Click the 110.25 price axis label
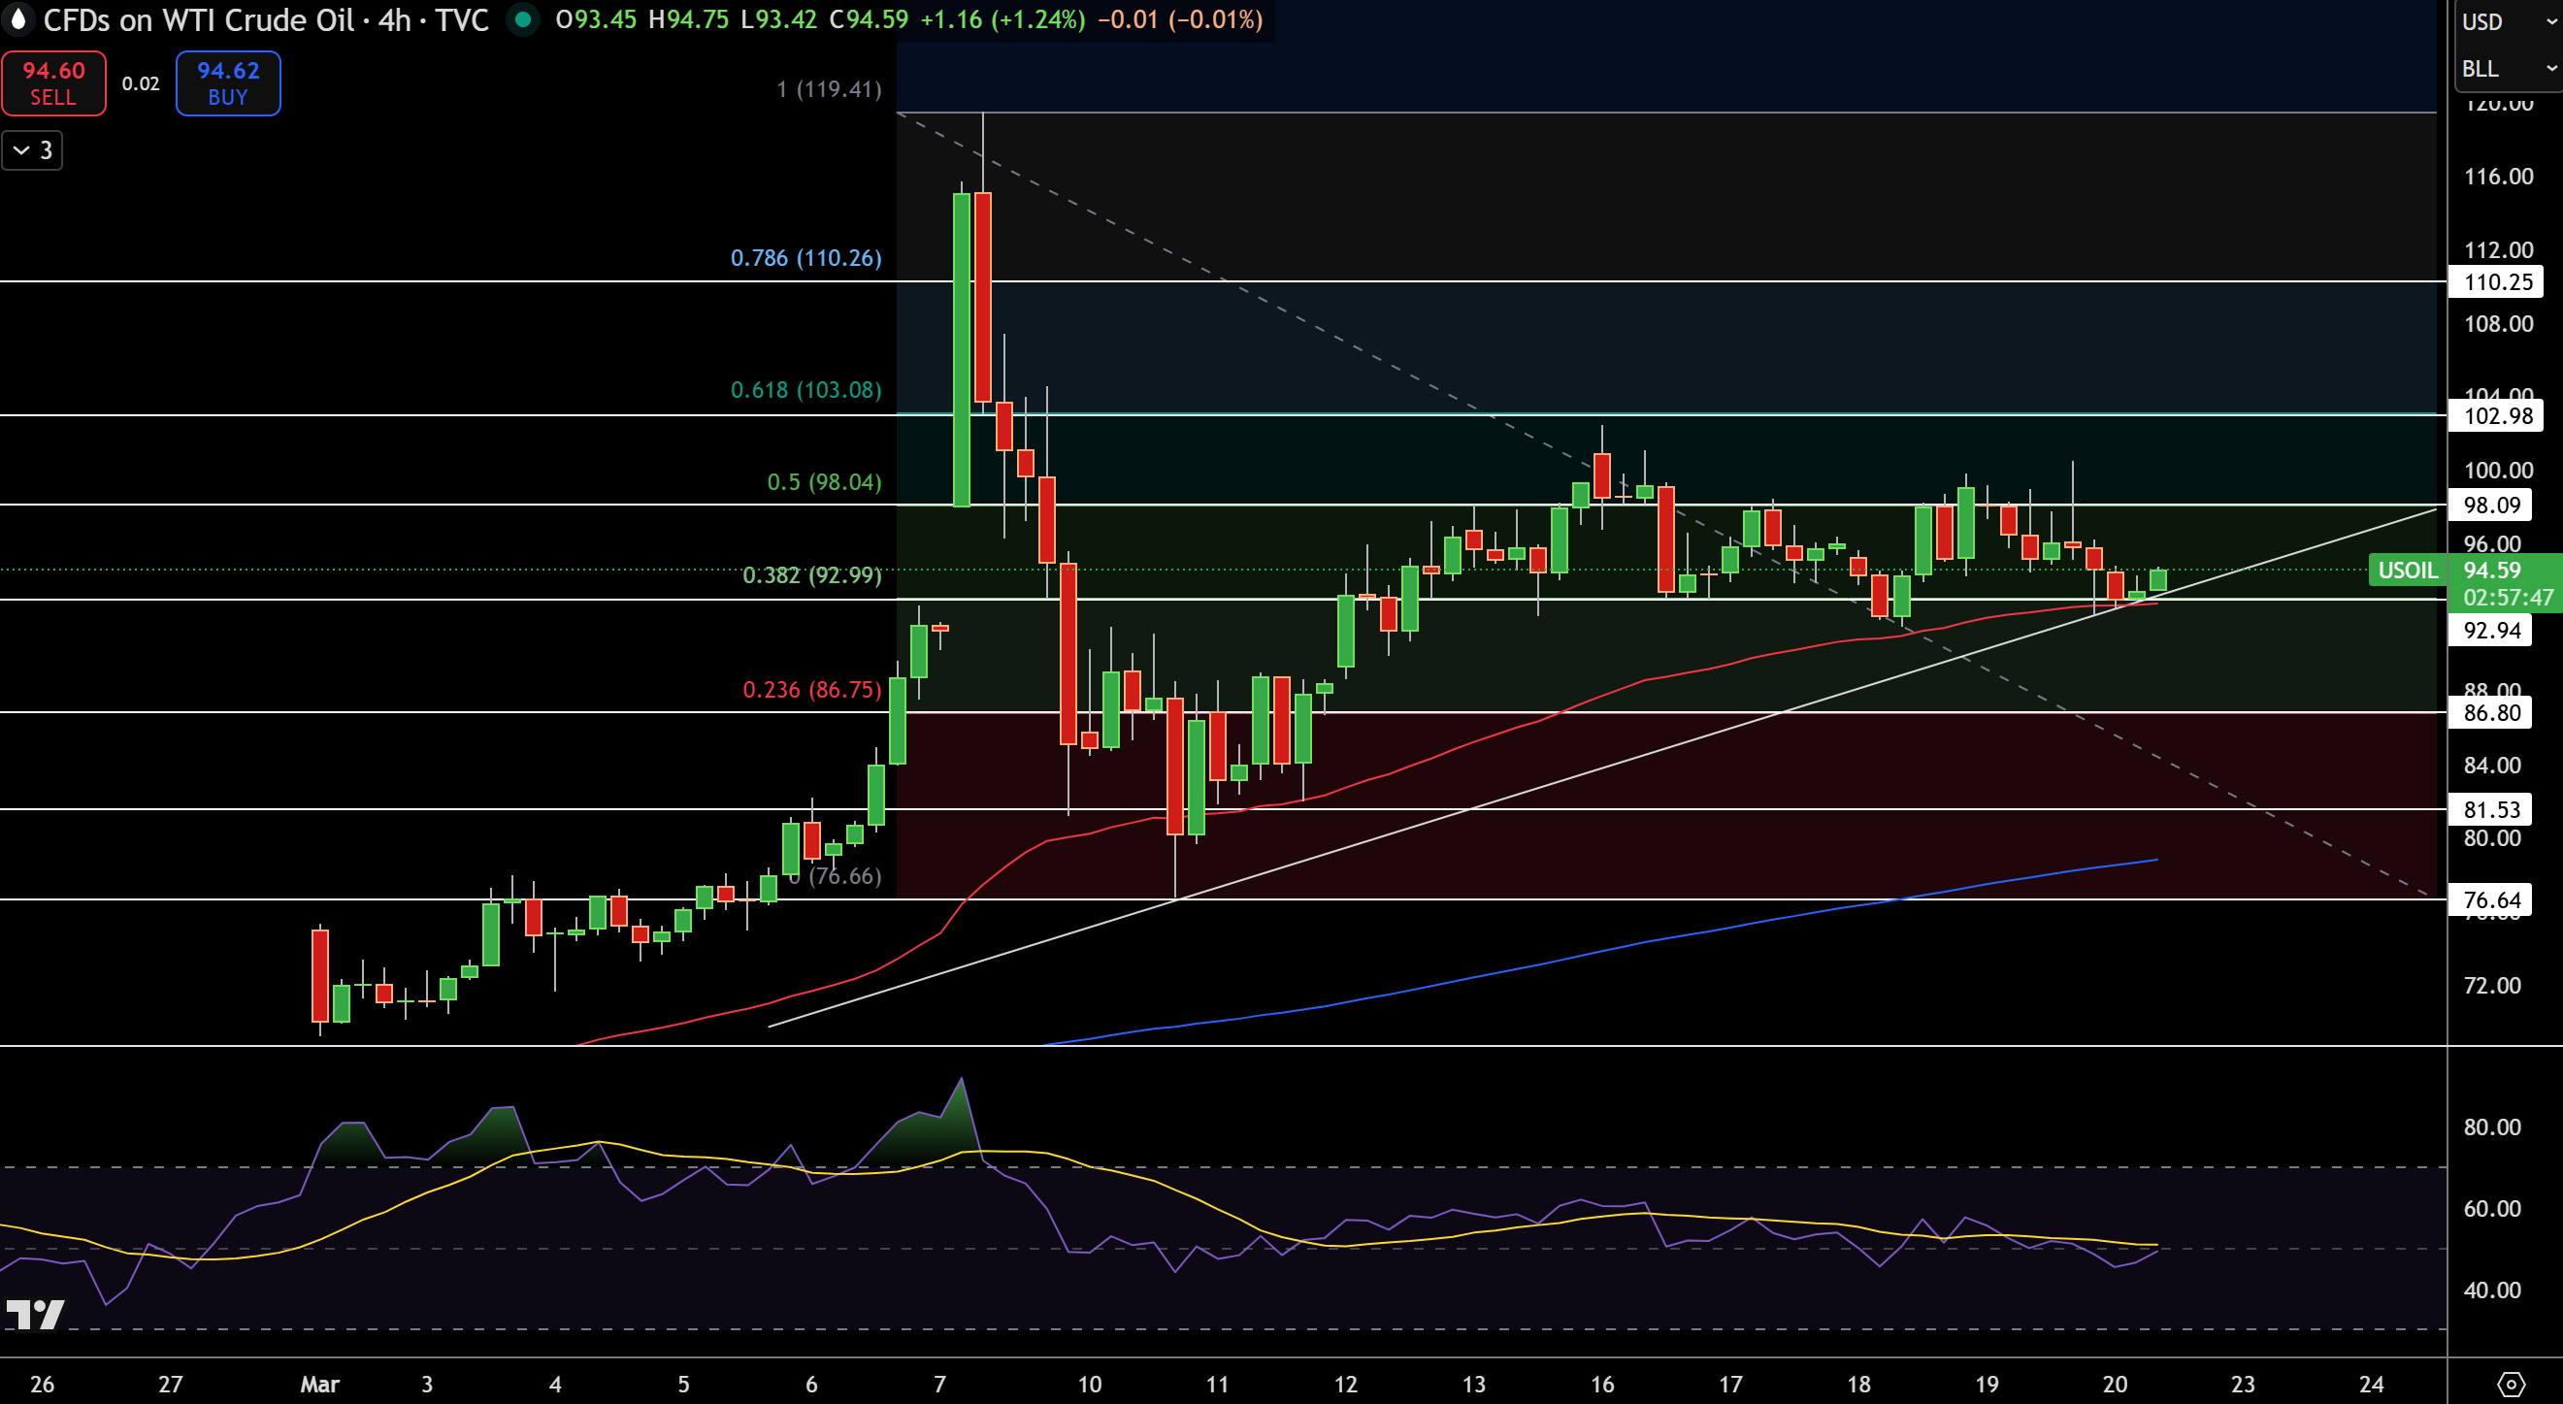This screenshot has height=1404, width=2563. [x=2497, y=281]
